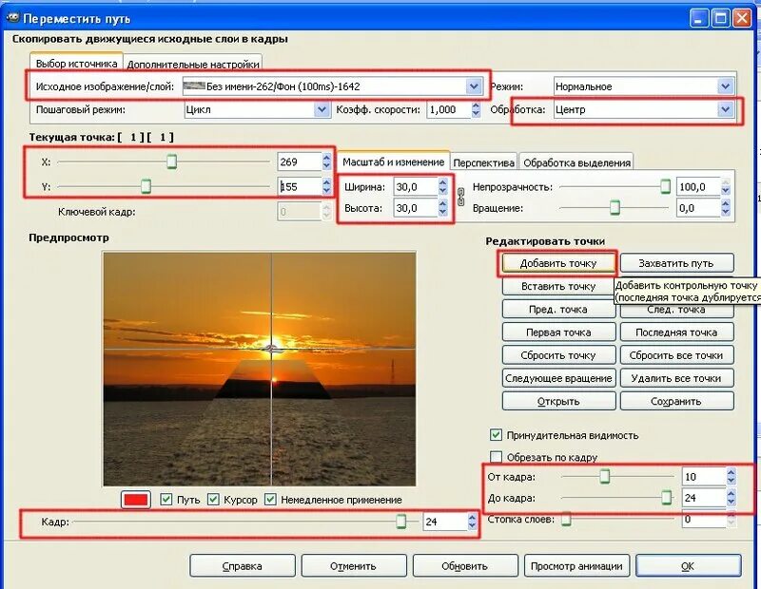Toggle the Курсор checkbox
761x589 pixels.
(213, 500)
